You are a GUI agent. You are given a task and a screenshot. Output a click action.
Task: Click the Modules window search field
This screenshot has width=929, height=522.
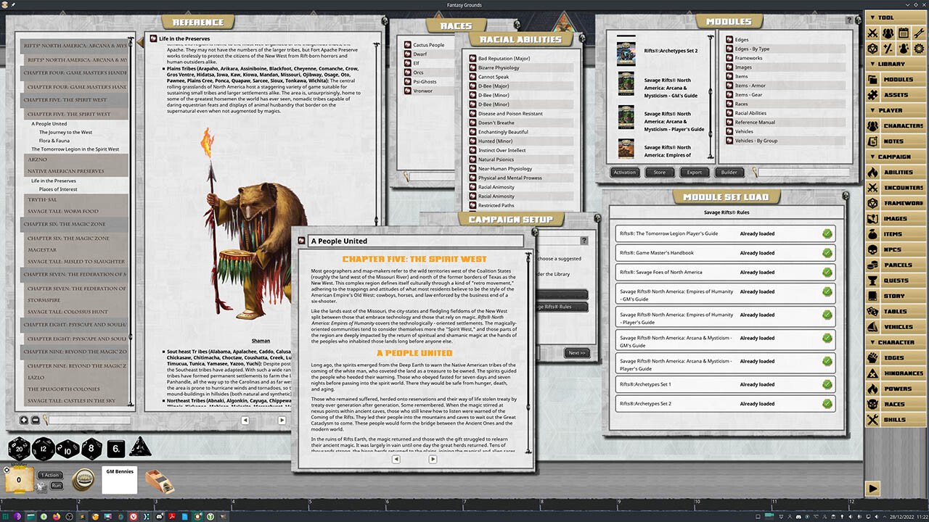tap(801, 173)
